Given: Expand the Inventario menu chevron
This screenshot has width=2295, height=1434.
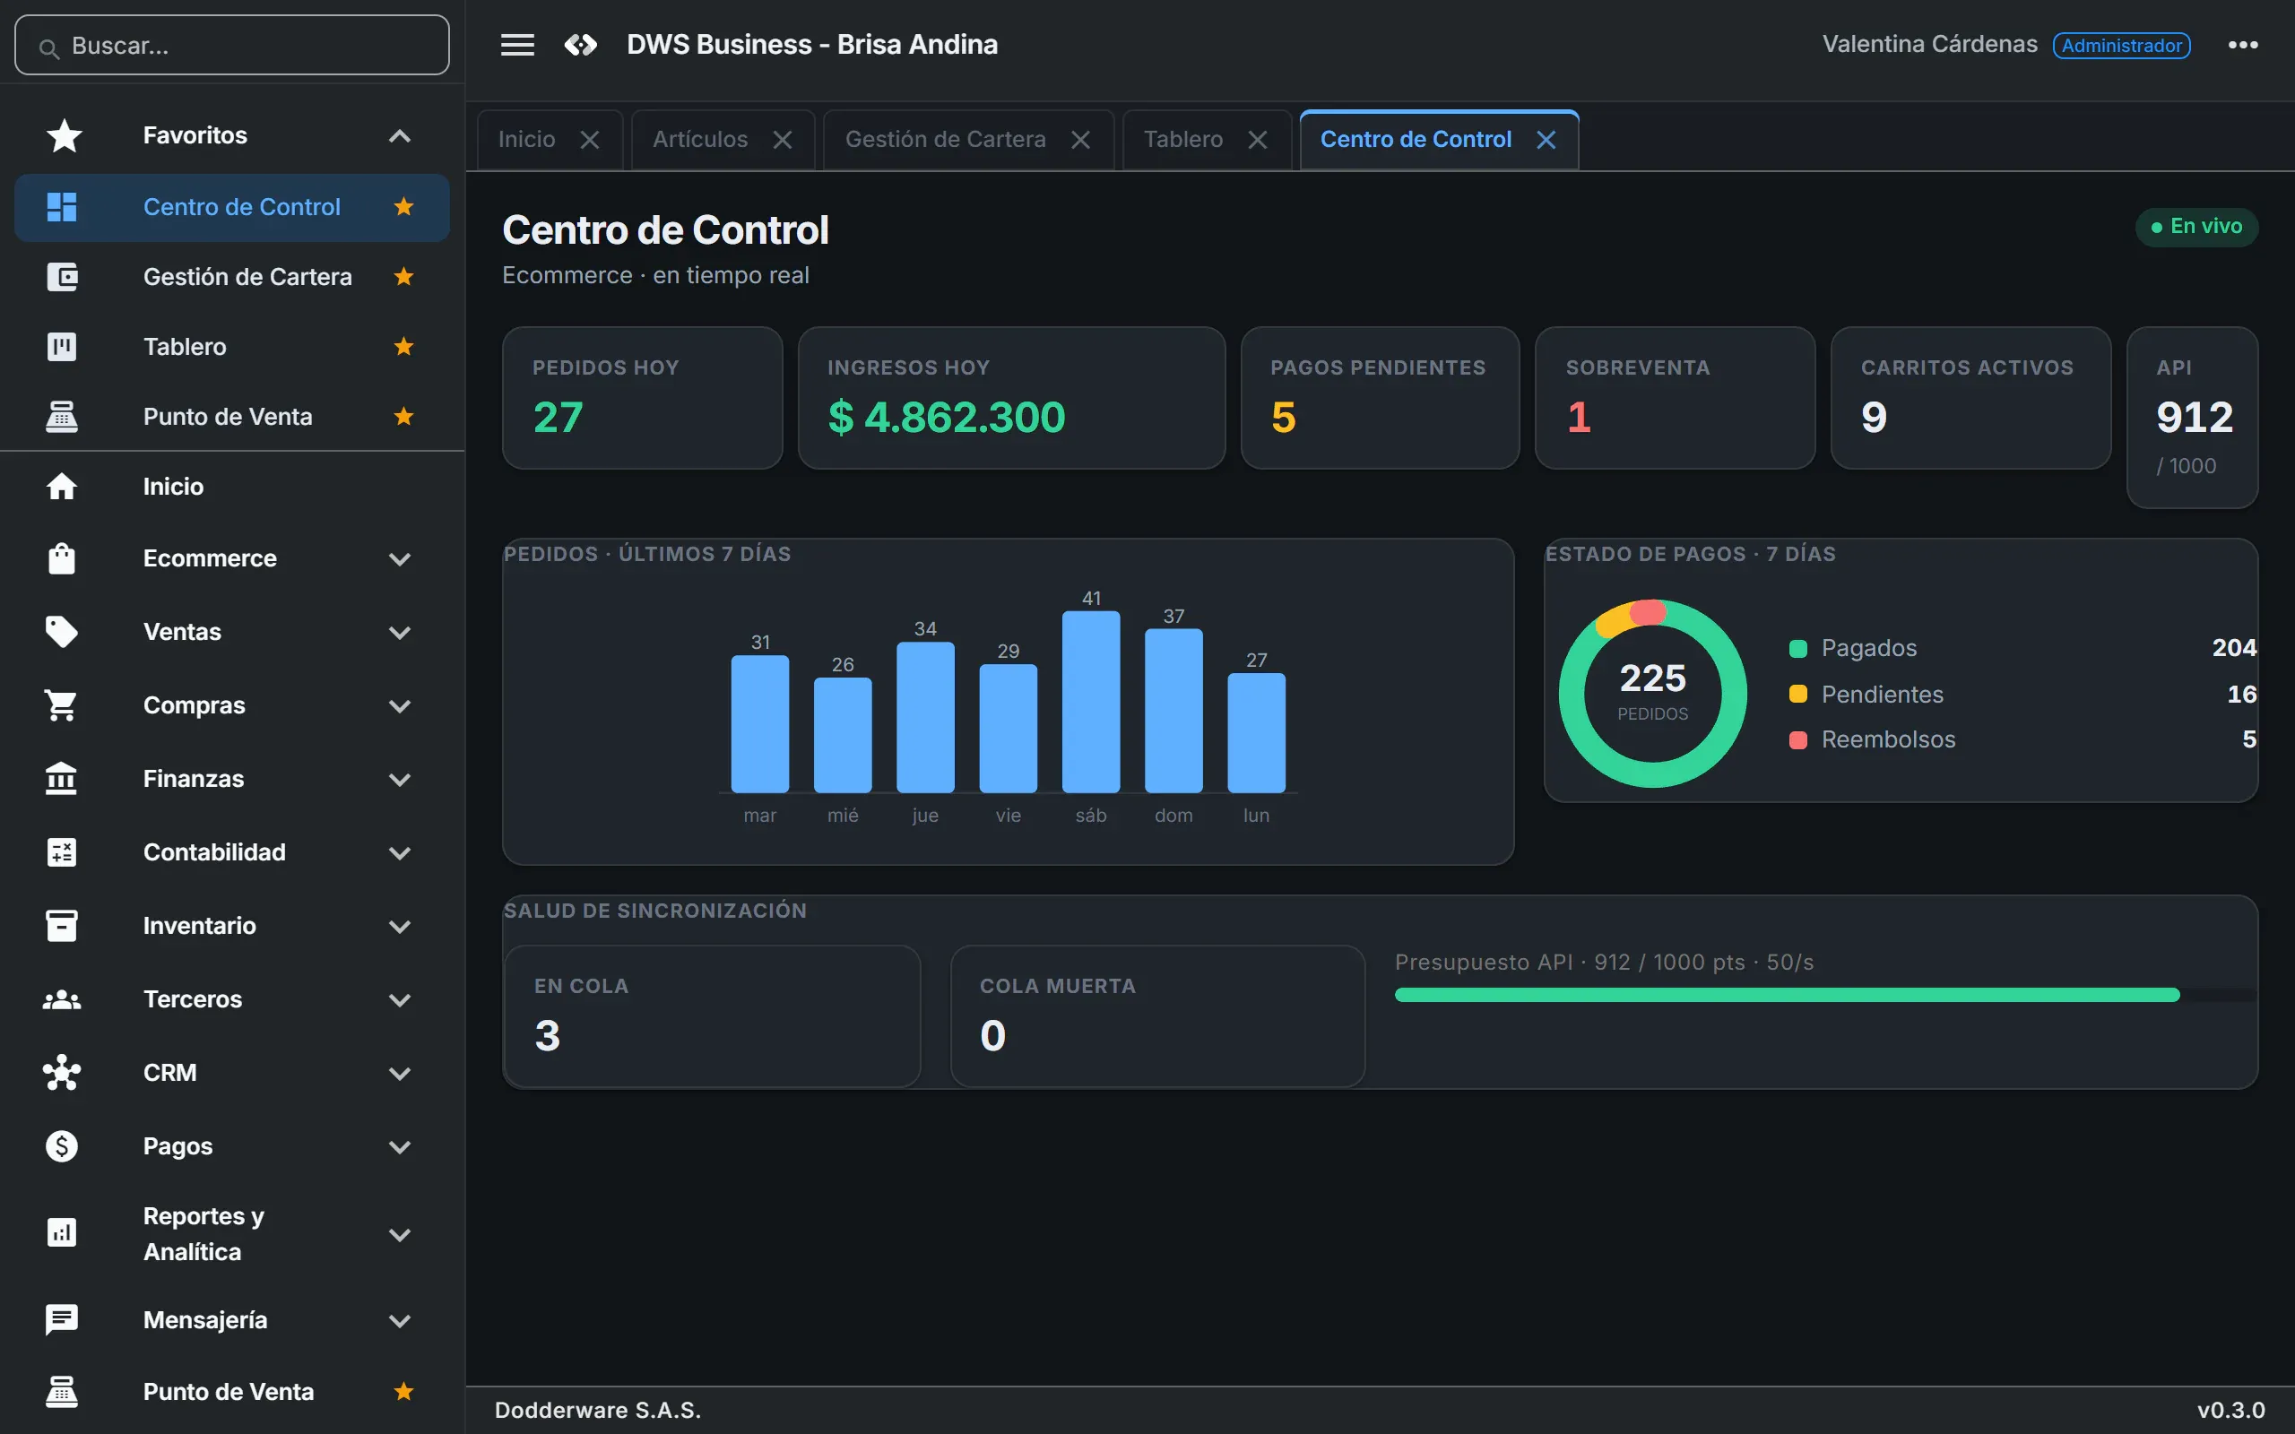Looking at the screenshot, I should tap(400, 927).
